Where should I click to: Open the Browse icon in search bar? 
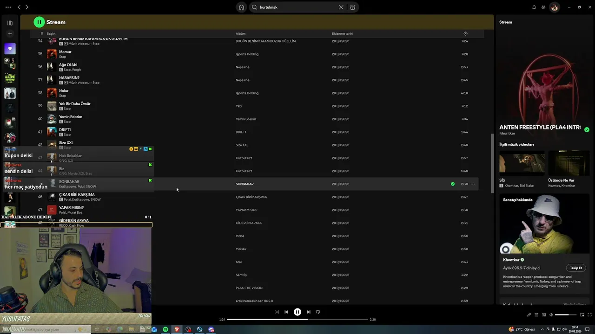352,7
